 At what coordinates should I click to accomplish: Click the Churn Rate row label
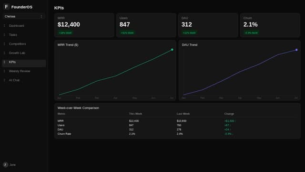click(64, 134)
